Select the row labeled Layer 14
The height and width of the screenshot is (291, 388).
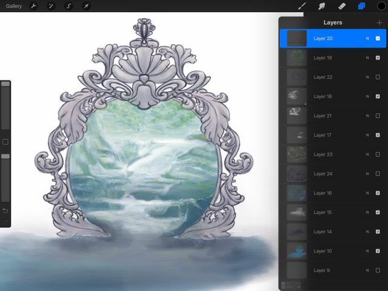pyautogui.click(x=333, y=232)
